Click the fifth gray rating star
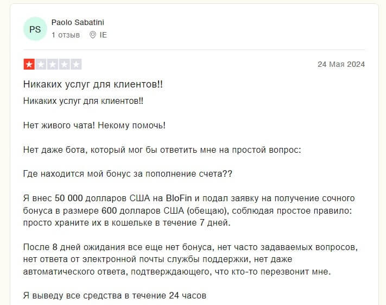 tap(77, 64)
